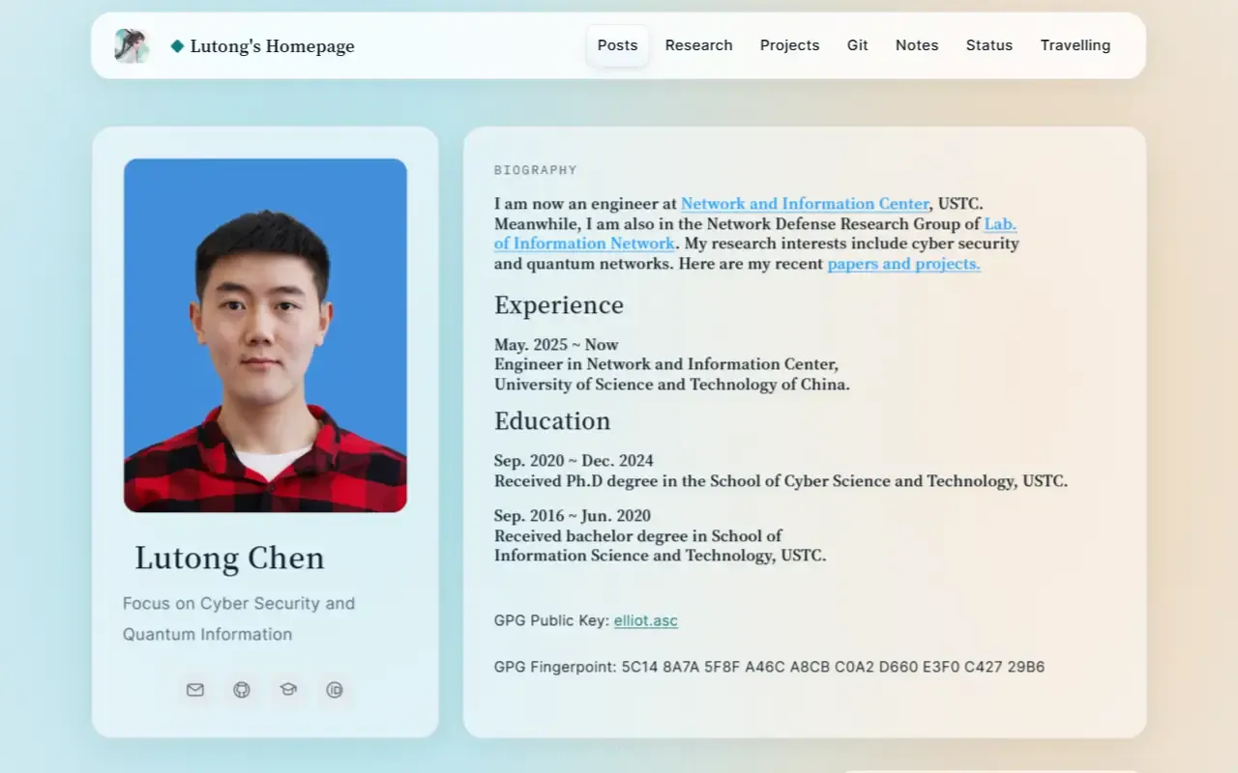This screenshot has width=1238, height=773.
Task: Open the GitHub profile icon
Action: pyautogui.click(x=242, y=690)
